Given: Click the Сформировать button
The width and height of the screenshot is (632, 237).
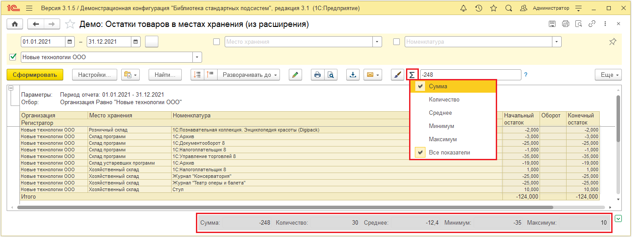Looking at the screenshot, I should click(x=35, y=75).
